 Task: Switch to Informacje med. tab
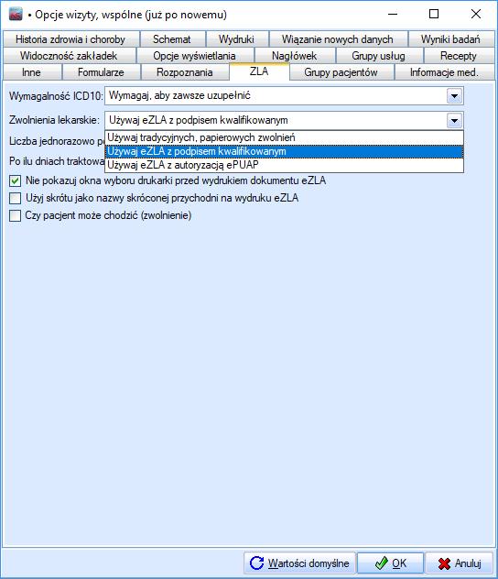445,72
